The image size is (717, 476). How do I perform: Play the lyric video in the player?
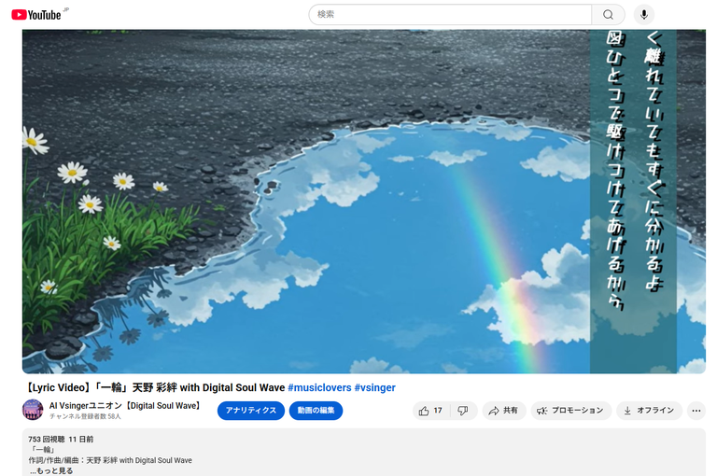(363, 202)
